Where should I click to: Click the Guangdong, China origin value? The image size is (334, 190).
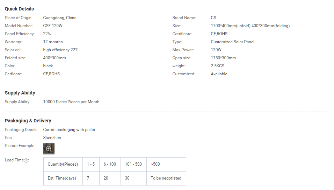tap(60, 18)
